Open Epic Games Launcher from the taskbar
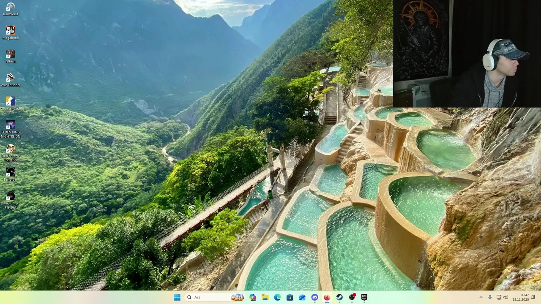Screen dimensions: 541x304 coord(364,297)
